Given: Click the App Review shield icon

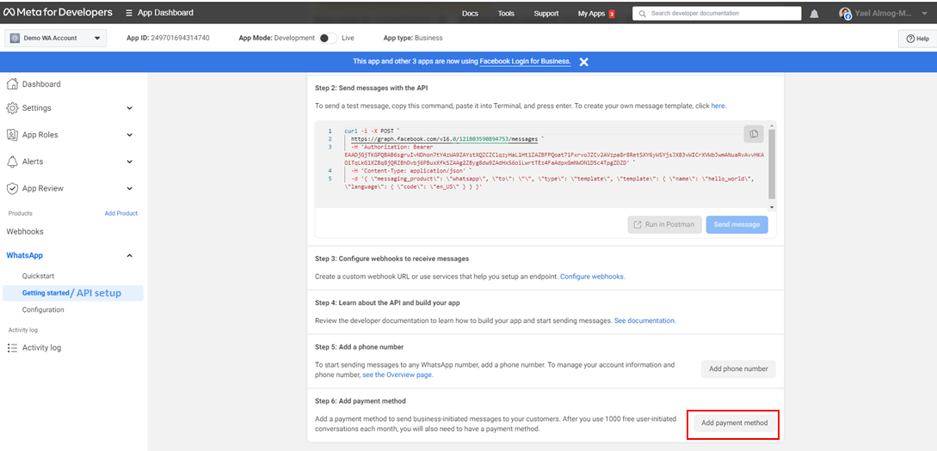Looking at the screenshot, I should [12, 188].
